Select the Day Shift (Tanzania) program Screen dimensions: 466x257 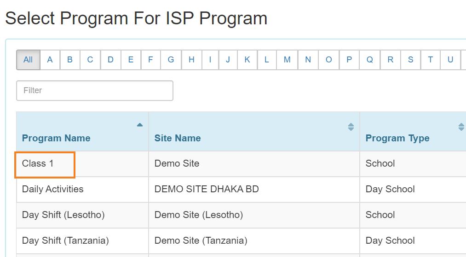coord(65,240)
